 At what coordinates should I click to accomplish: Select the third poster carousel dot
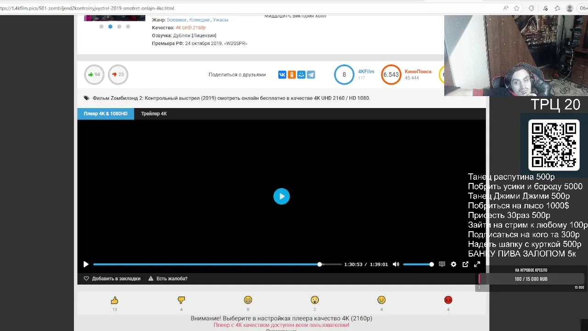coord(119,27)
